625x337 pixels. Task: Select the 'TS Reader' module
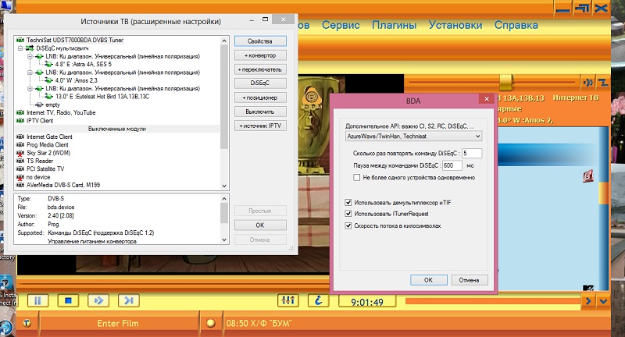(40, 161)
